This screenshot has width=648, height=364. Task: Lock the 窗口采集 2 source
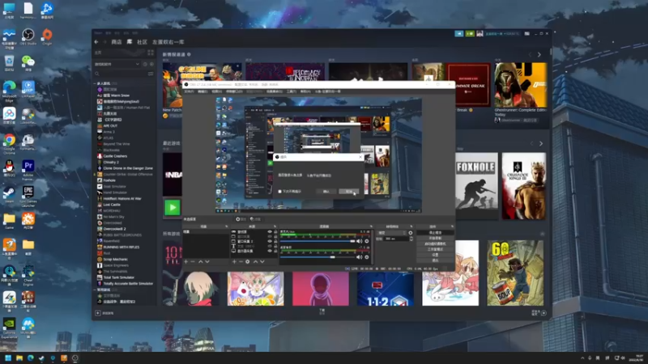(x=275, y=241)
